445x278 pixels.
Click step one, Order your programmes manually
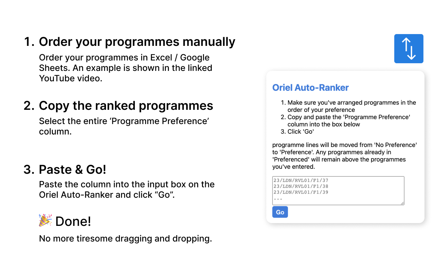pyautogui.click(x=137, y=41)
